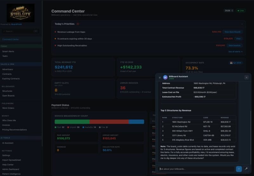Open Smart Alerts in the sidebar
Image resolution: width=254 pixels, height=176 pixels.
pos(8,51)
